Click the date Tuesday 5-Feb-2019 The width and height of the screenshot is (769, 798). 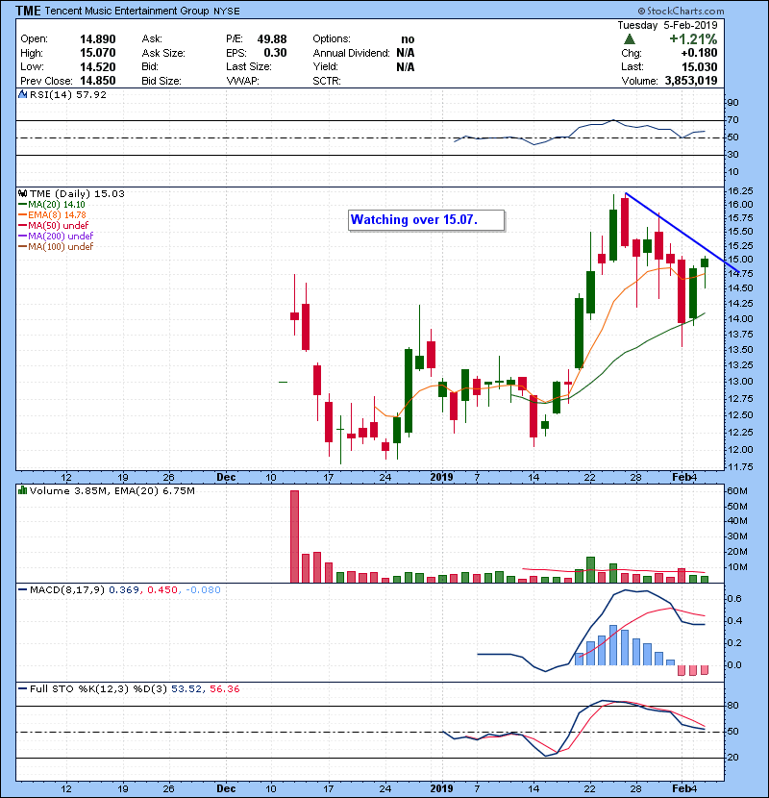click(667, 25)
